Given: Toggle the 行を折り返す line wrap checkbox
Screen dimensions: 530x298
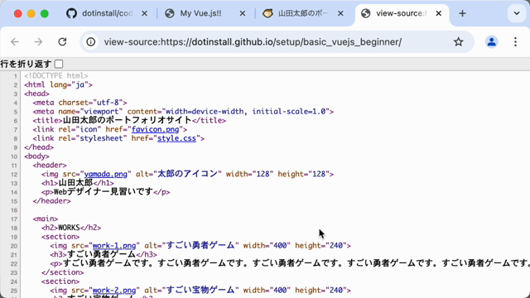Looking at the screenshot, I should 59,64.
